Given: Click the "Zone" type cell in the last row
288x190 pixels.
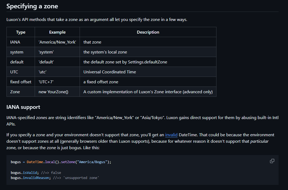Looking at the screenshot, I should (15, 92).
